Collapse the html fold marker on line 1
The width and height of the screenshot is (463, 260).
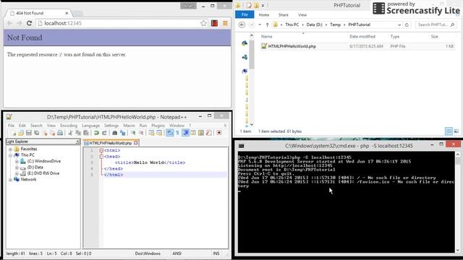tap(101, 150)
